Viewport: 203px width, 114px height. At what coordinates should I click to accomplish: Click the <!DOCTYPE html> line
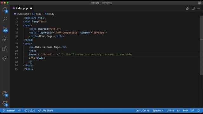34,18
